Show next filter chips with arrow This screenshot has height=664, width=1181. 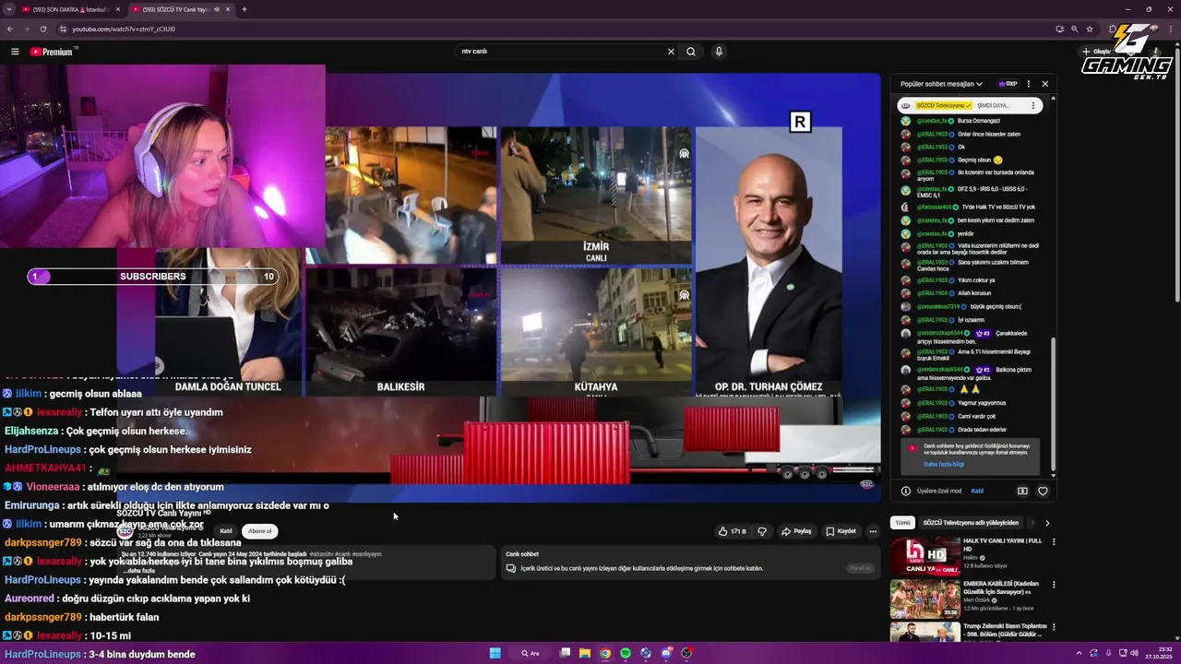1047,523
